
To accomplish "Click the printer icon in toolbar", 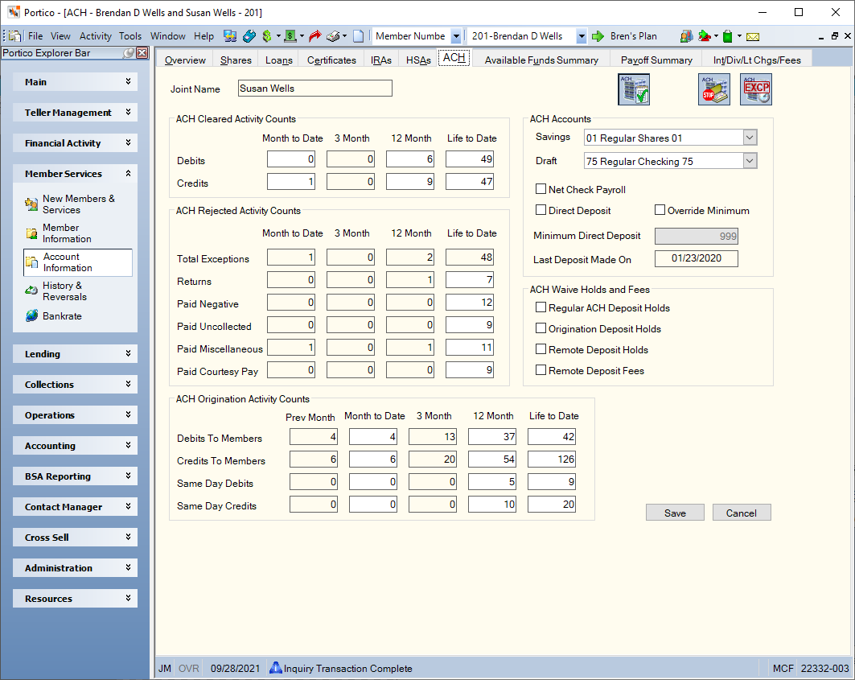I will (334, 36).
